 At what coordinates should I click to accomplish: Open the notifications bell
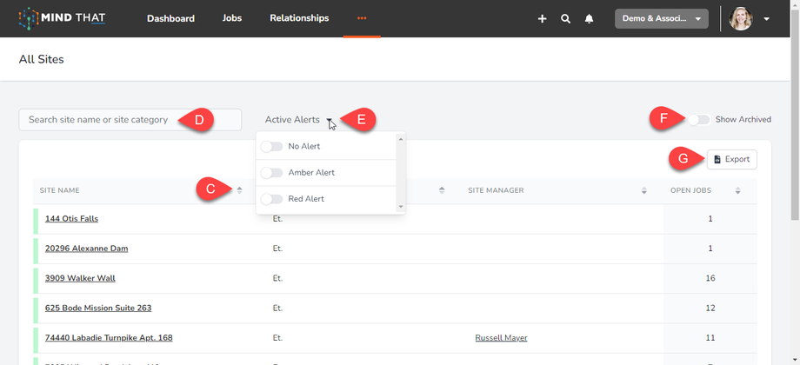589,18
